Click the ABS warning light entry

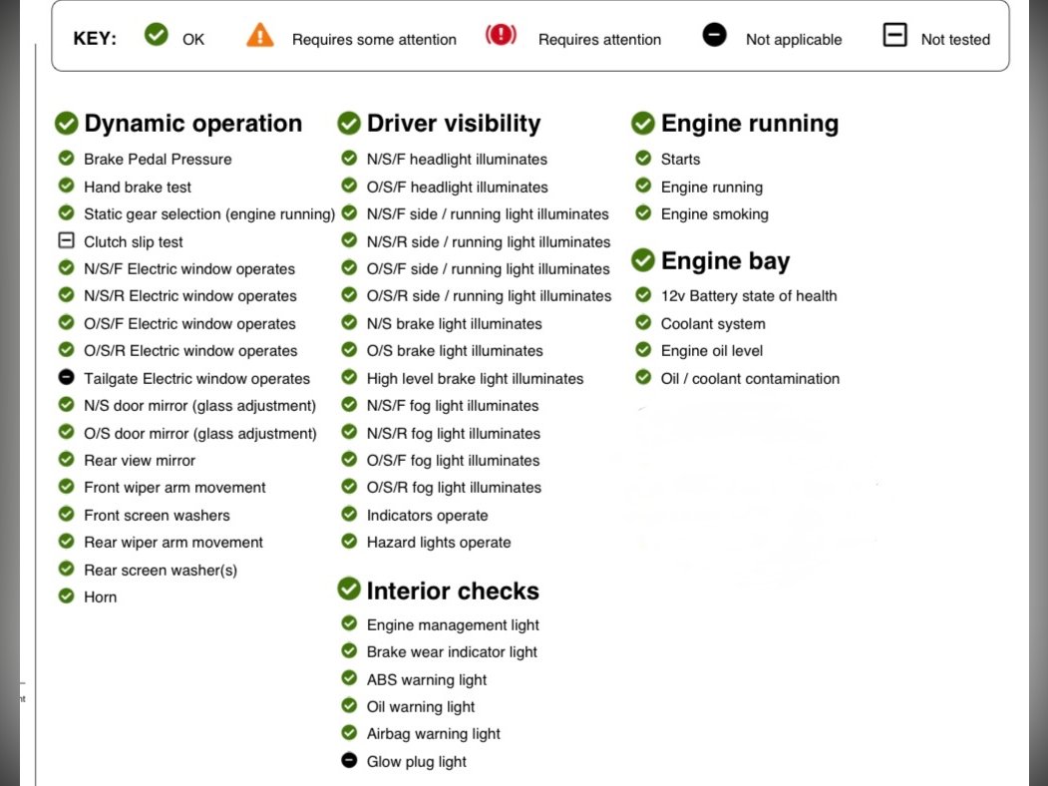pos(427,680)
